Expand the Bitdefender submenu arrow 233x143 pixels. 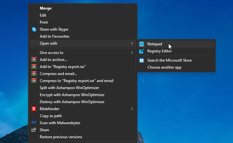click(132, 109)
